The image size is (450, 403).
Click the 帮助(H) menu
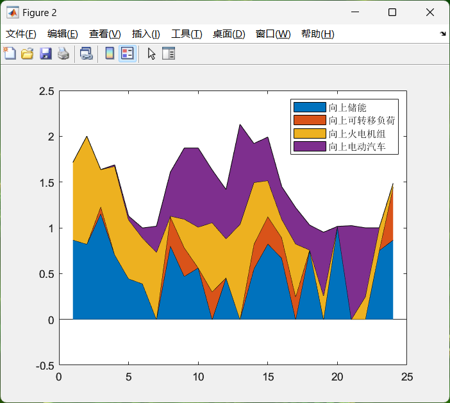point(317,34)
